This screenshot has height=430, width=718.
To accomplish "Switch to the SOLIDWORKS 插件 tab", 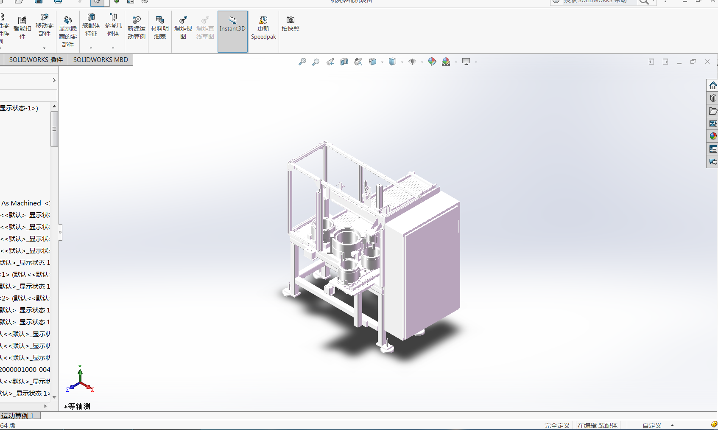I will click(36, 60).
